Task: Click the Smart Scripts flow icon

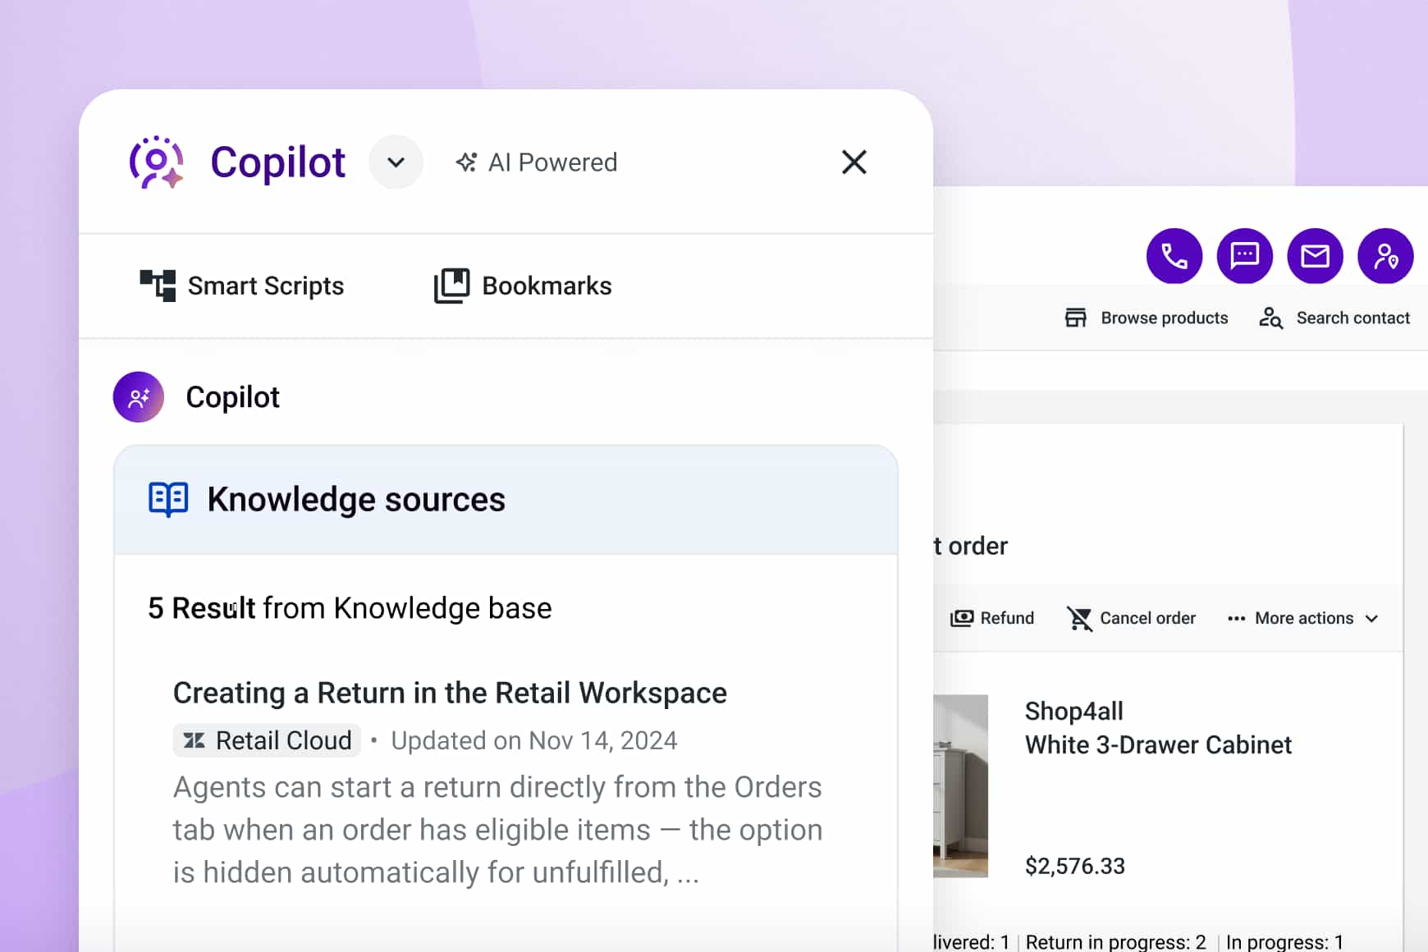Action: pyautogui.click(x=158, y=286)
